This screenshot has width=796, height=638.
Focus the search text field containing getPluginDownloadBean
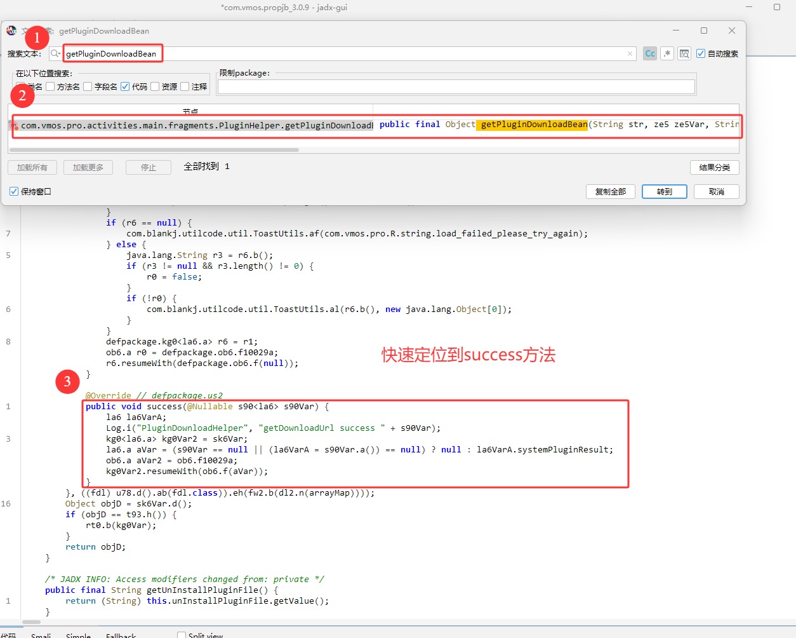click(x=342, y=53)
